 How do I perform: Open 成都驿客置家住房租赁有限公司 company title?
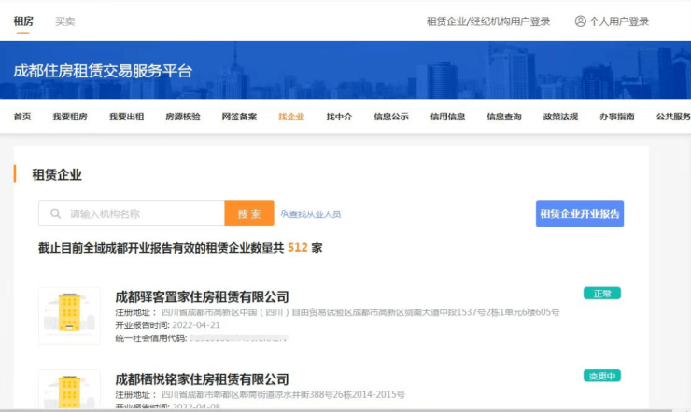pos(202,296)
